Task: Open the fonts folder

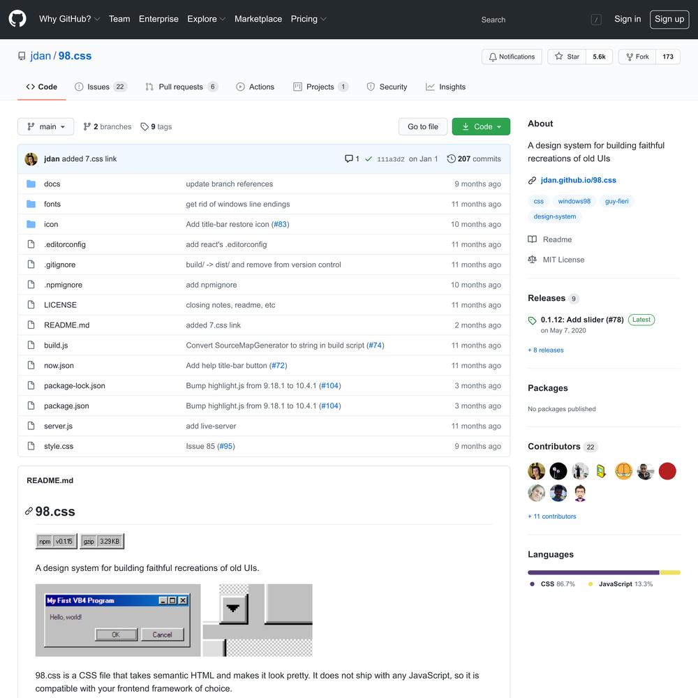Action: pos(52,204)
